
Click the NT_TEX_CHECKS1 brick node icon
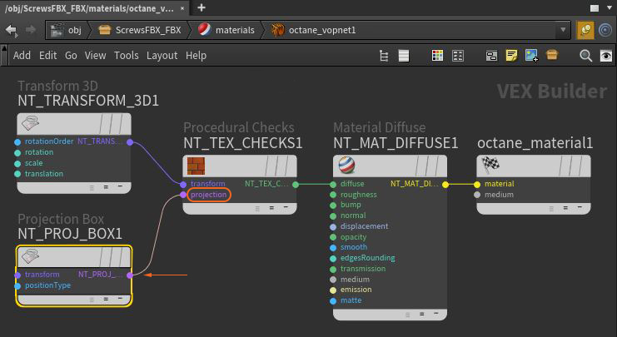pos(196,166)
